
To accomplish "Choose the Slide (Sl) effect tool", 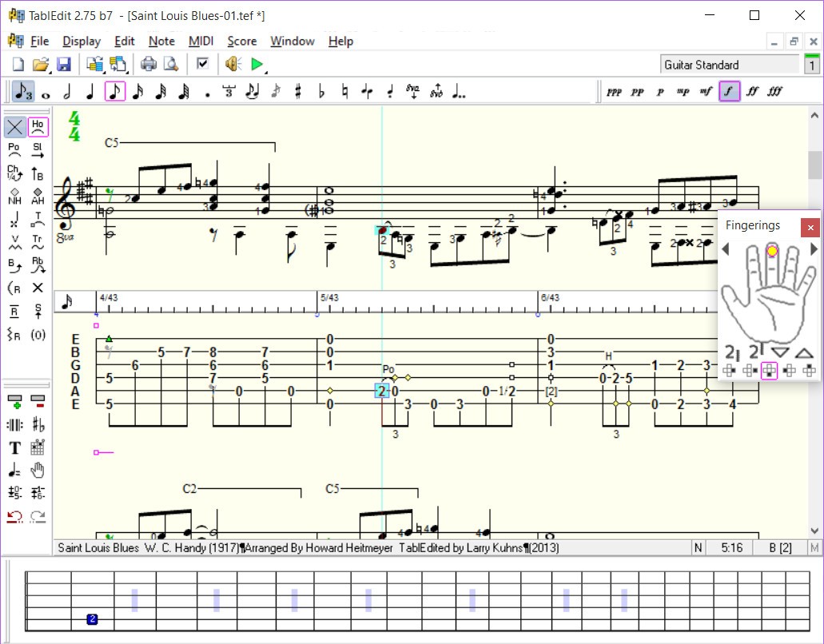I will pyautogui.click(x=38, y=149).
